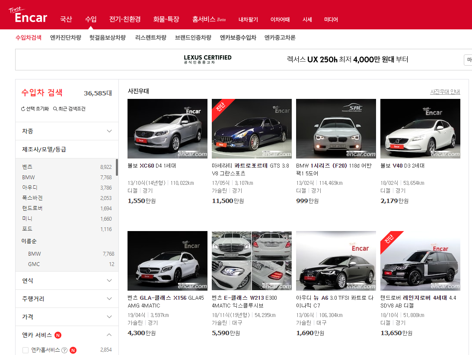Click the Lexus Certified banner ad
The image size is (472, 355).
tap(243, 60)
